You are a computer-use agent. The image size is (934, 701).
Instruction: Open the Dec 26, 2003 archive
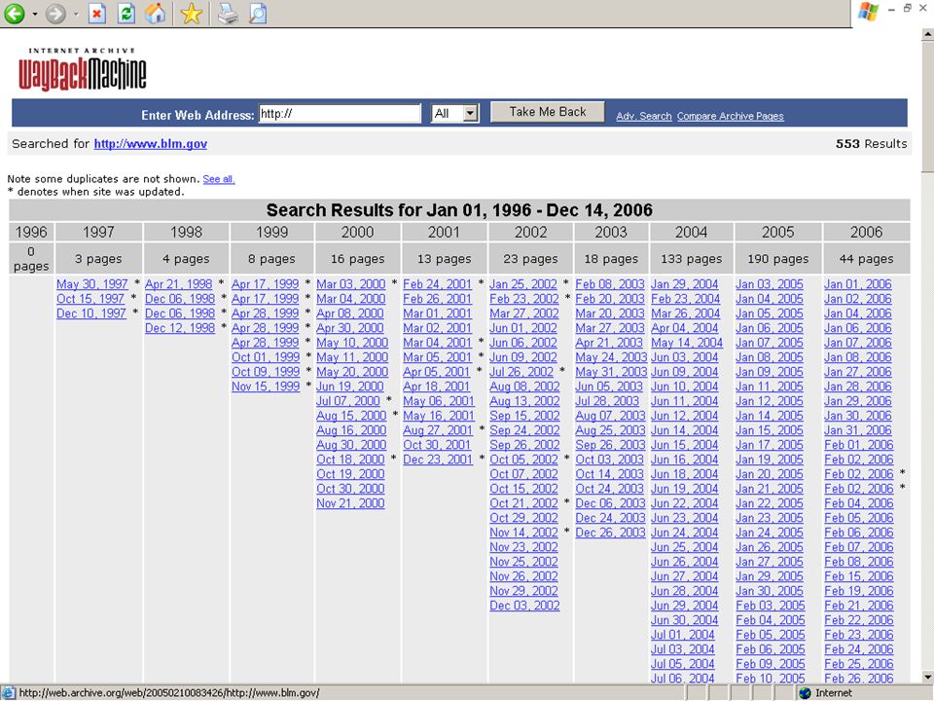tap(611, 533)
